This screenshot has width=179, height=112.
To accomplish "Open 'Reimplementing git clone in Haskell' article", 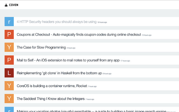I will point(59,73).
